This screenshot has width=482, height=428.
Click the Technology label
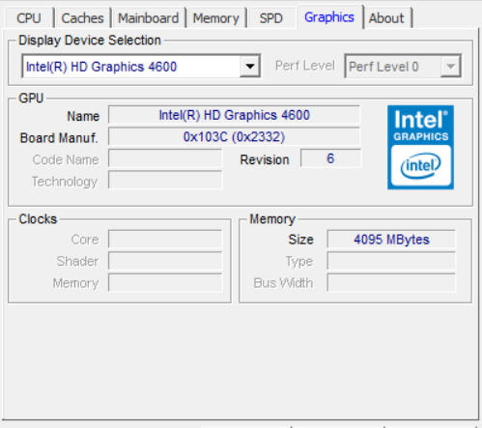tap(65, 182)
